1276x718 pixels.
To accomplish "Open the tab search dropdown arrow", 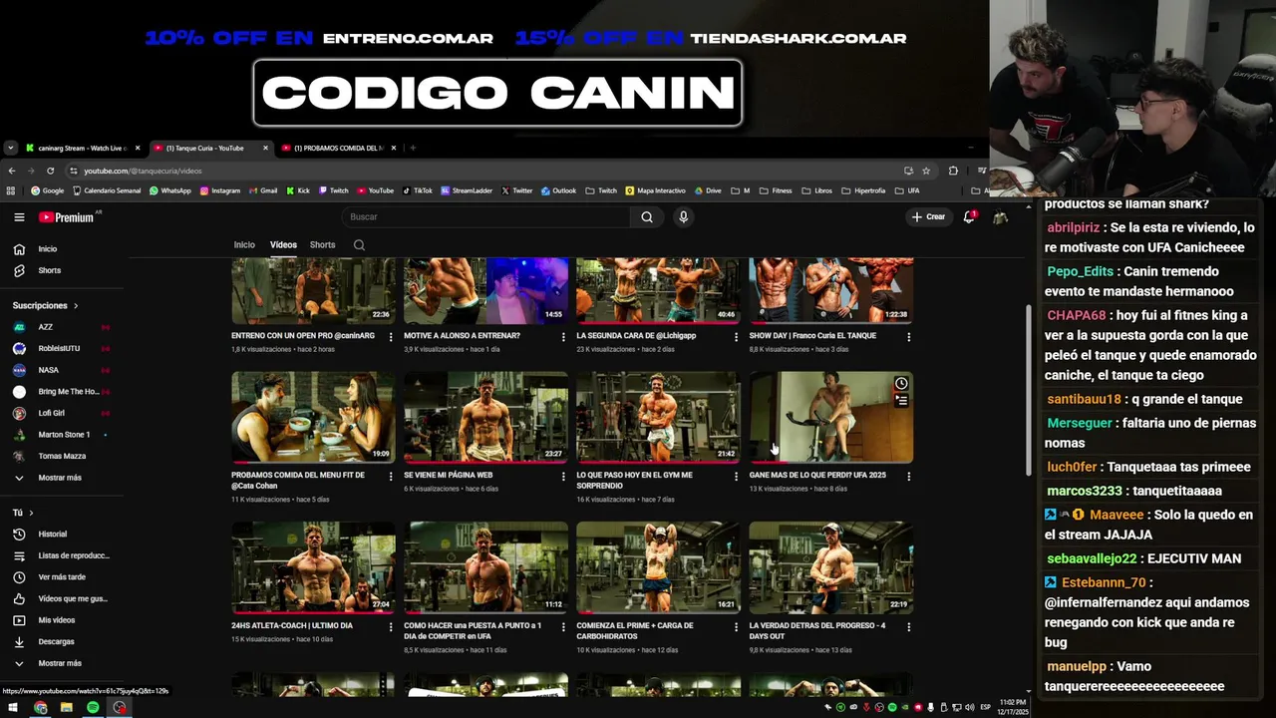I will point(10,148).
